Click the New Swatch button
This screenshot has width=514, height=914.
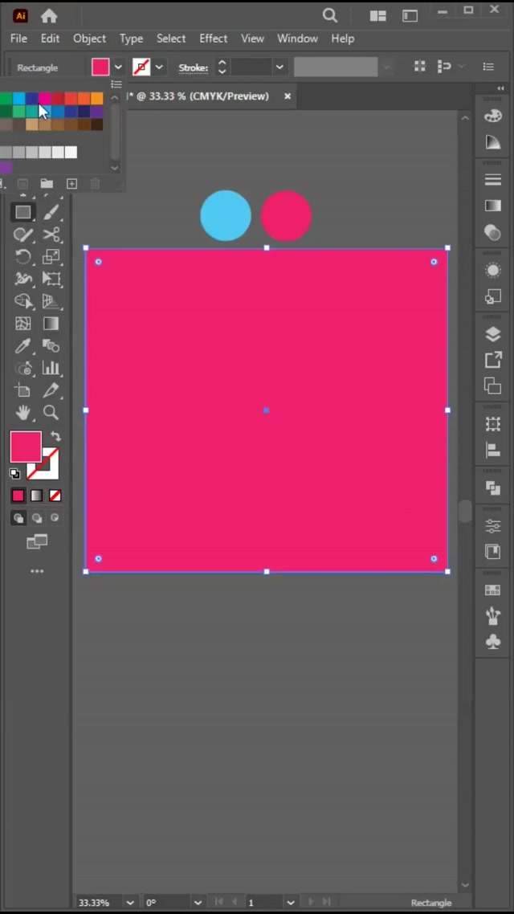pyautogui.click(x=71, y=184)
